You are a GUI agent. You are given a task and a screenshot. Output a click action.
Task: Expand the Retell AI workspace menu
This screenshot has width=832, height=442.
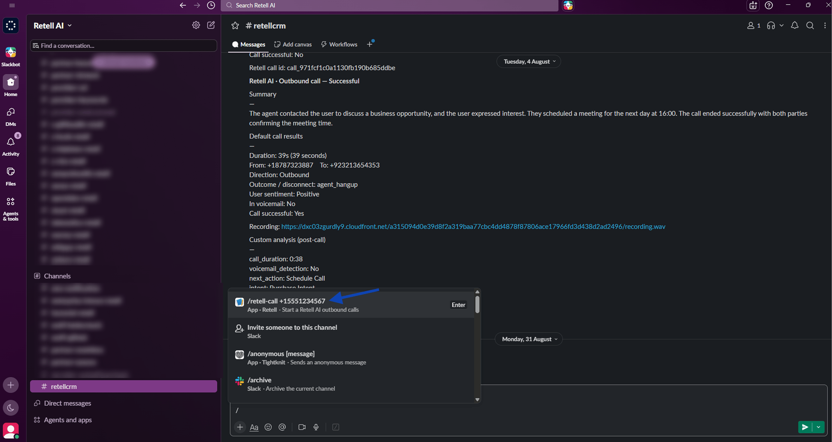click(x=53, y=26)
